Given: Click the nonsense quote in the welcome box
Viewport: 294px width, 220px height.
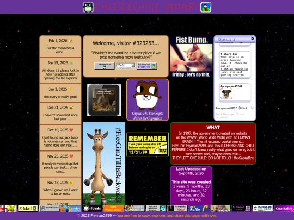Looking at the screenshot, I should tap(126, 55).
